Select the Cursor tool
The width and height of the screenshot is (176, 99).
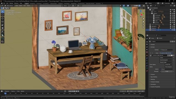click(2, 15)
